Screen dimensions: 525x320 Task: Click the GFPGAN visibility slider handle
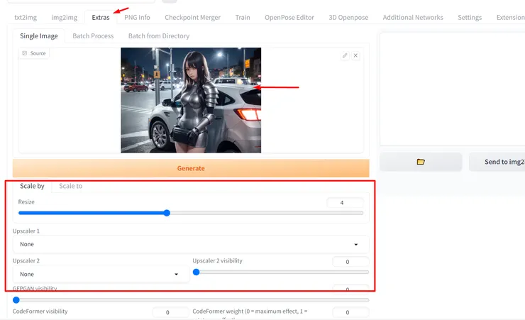[16, 300]
